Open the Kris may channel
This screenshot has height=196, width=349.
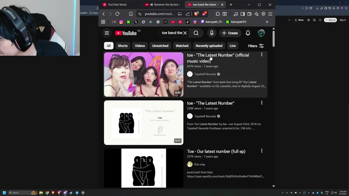[200, 164]
